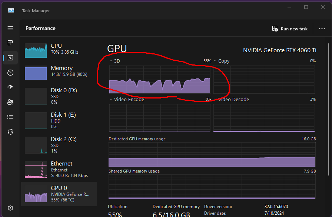Click the right-side vertical scrollbar
Screen dimensions: 332x217
329,110
